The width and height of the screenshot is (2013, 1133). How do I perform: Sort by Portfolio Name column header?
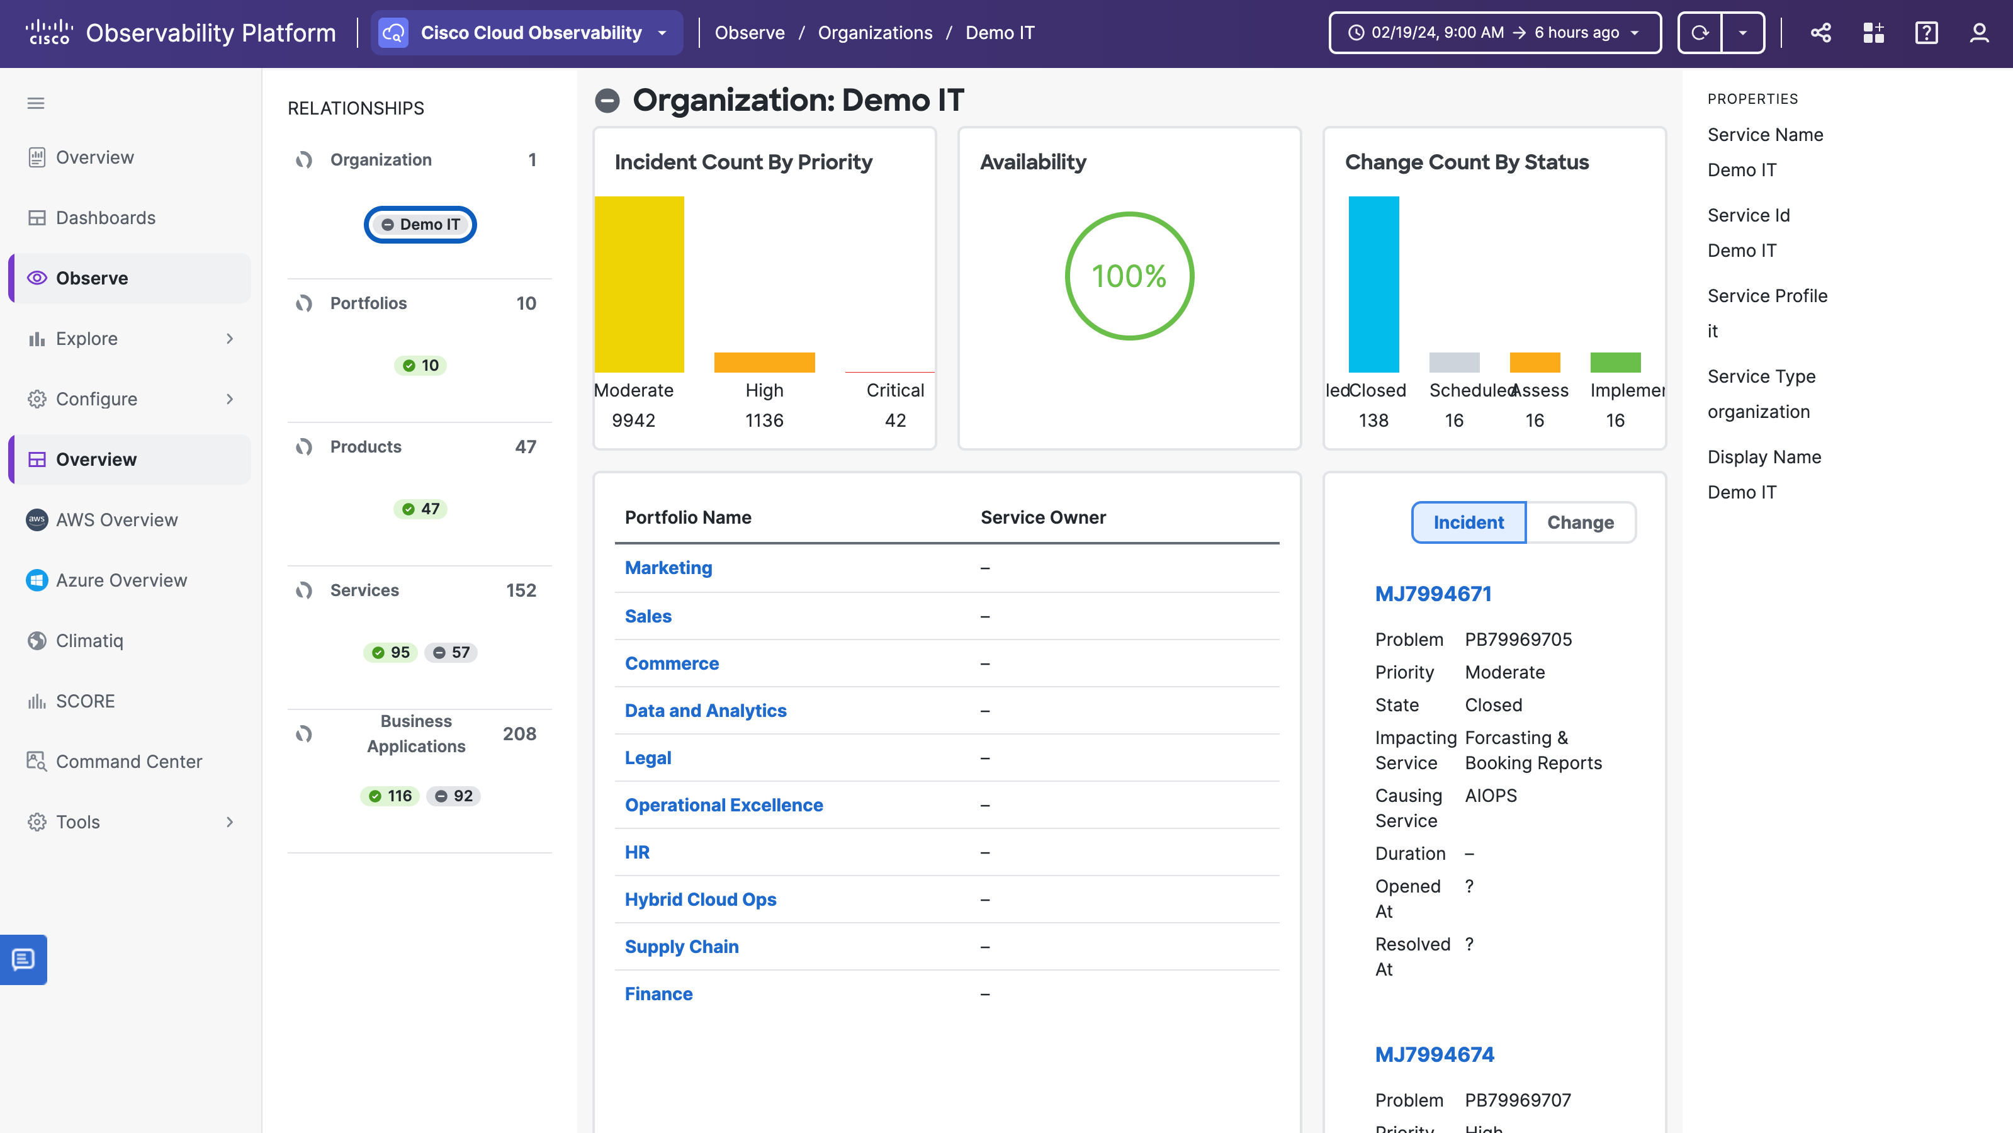point(687,517)
